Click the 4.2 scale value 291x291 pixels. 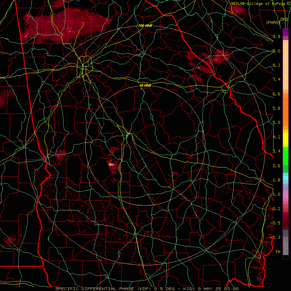(276, 137)
